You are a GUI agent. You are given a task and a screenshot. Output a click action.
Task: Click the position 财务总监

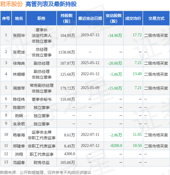tap(41, 163)
